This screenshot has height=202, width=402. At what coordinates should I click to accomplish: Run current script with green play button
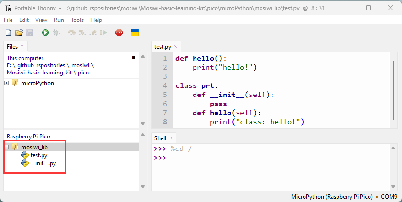click(45, 32)
